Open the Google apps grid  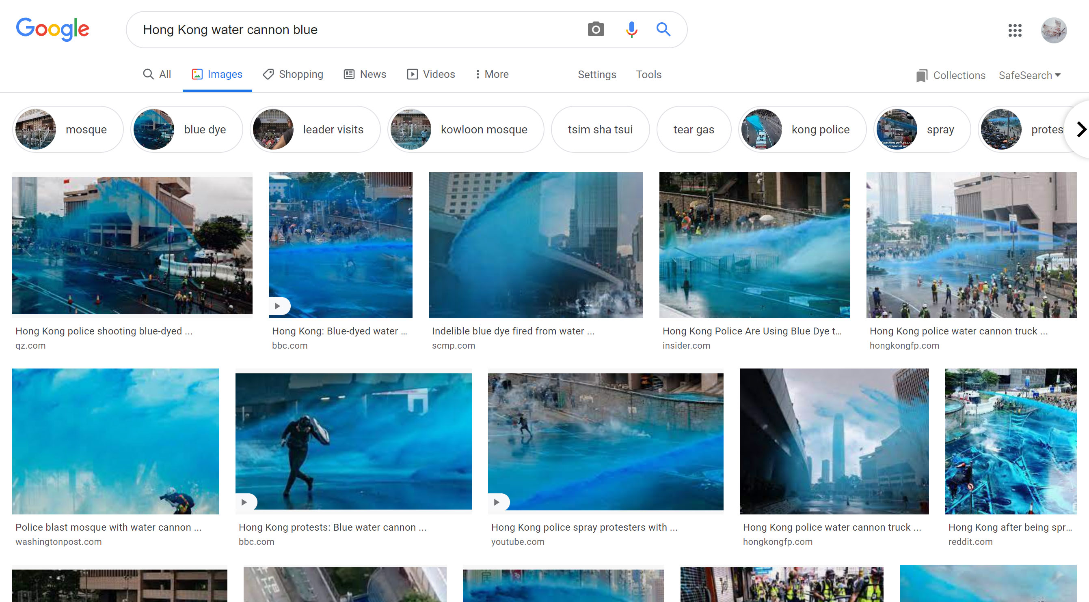1015,30
